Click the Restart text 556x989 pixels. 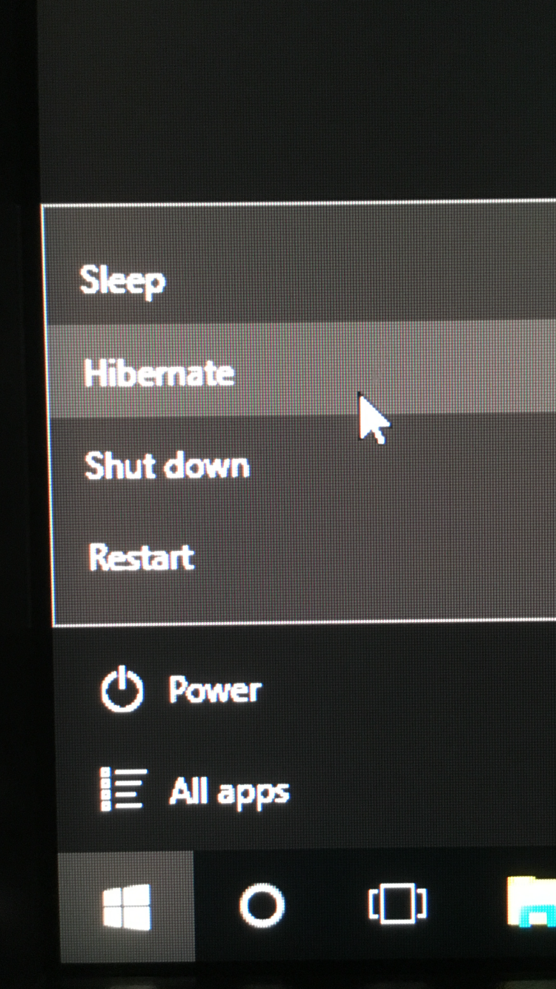[142, 557]
